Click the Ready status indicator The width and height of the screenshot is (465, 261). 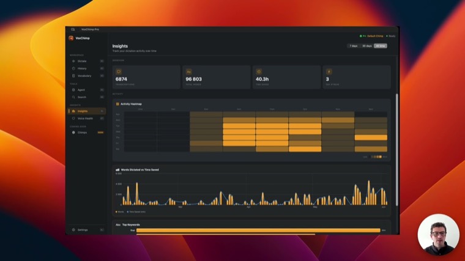(391, 36)
